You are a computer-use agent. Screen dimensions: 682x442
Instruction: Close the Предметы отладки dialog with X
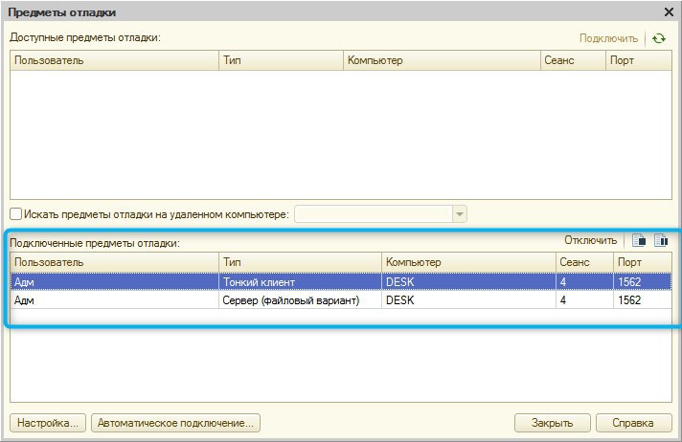click(x=669, y=12)
